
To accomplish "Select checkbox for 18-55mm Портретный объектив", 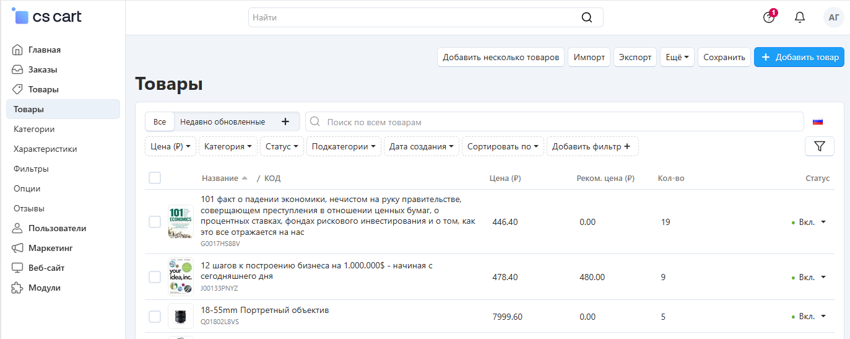I will point(155,317).
